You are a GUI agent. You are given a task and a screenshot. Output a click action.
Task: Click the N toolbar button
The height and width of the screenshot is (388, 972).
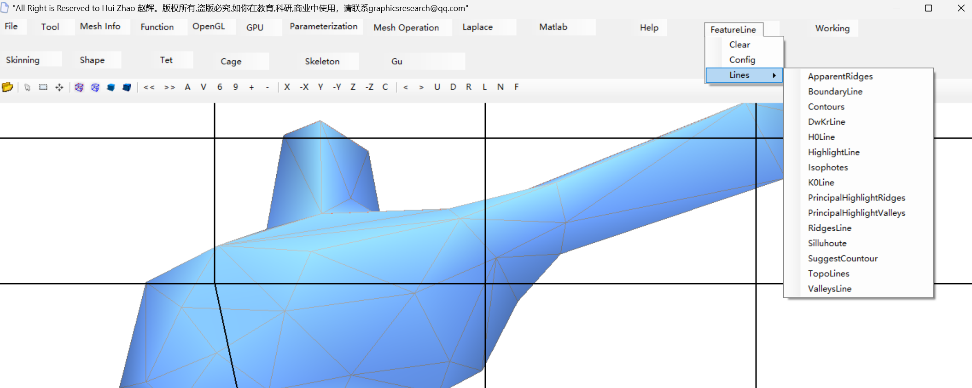[501, 87]
